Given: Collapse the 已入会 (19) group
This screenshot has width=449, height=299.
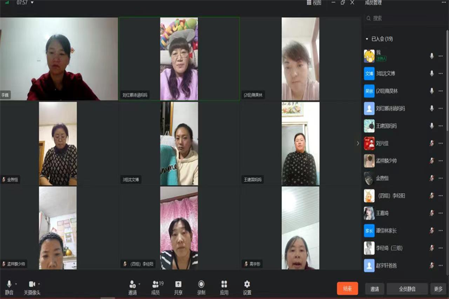Looking at the screenshot, I should click(x=367, y=39).
